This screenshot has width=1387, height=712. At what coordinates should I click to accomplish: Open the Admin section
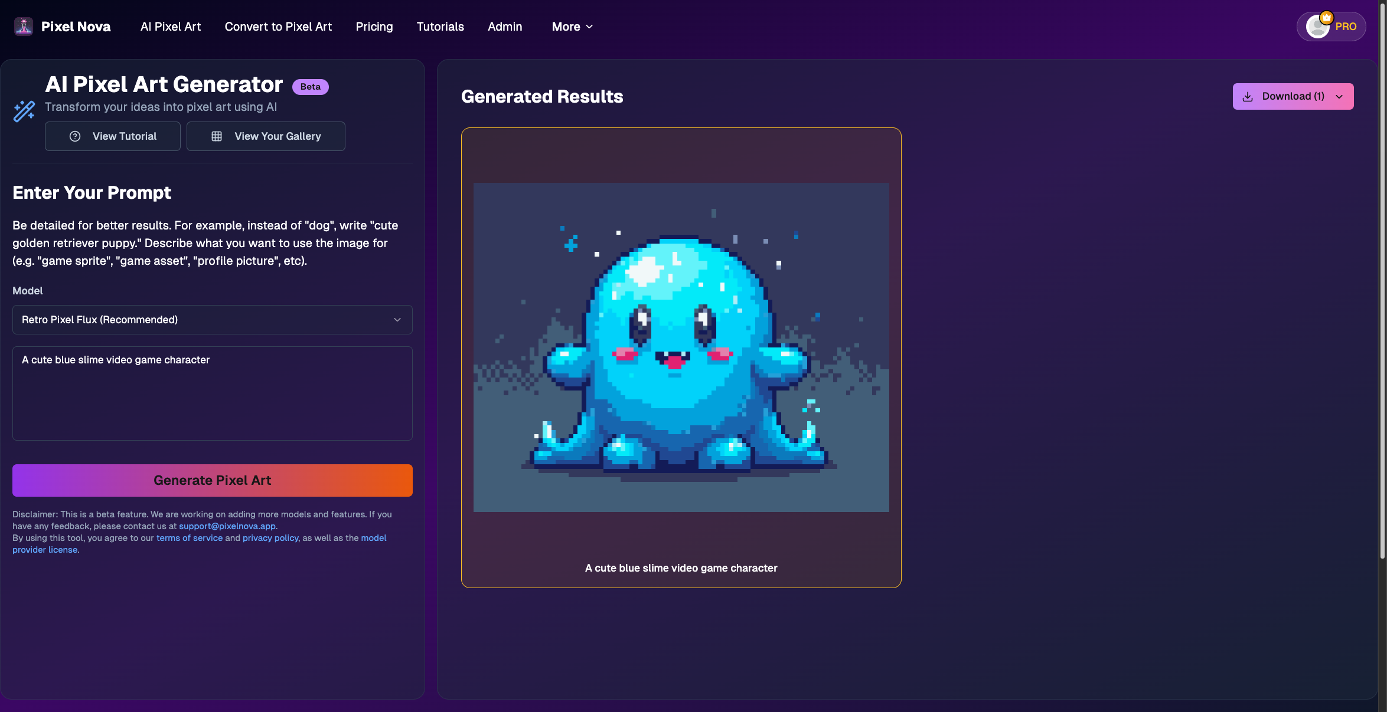tap(505, 27)
